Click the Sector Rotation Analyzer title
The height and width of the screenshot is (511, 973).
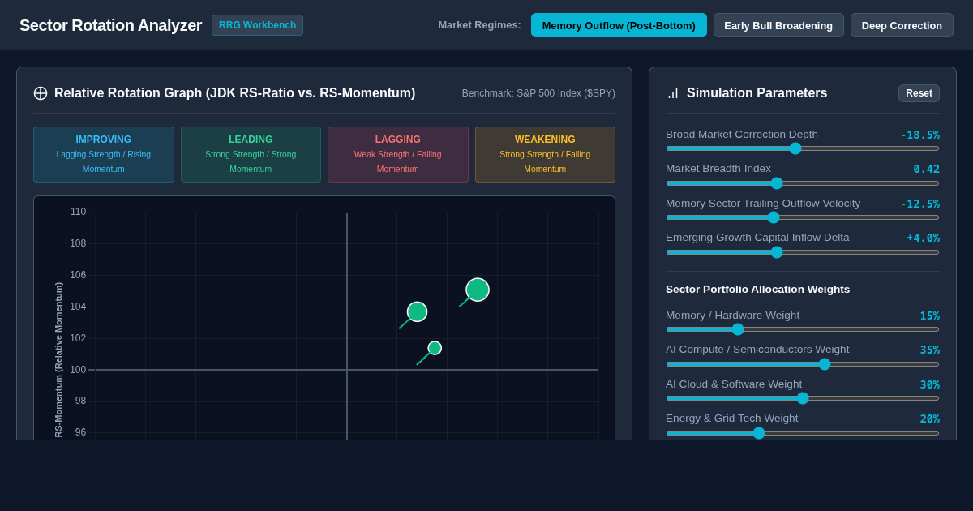110,25
